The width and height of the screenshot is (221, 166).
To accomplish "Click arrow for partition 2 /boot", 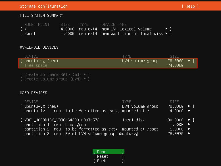I will coord(189,129).
